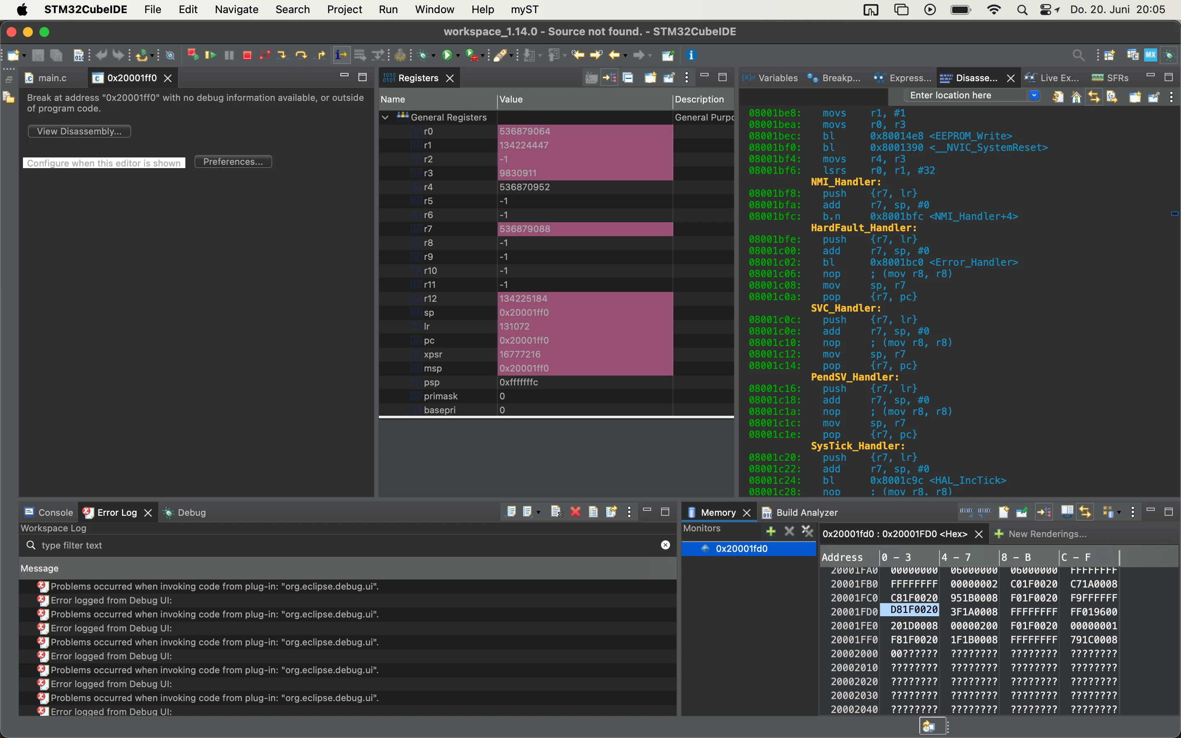This screenshot has width=1181, height=738.
Task: Click the Resume debug button
Action: click(x=211, y=55)
